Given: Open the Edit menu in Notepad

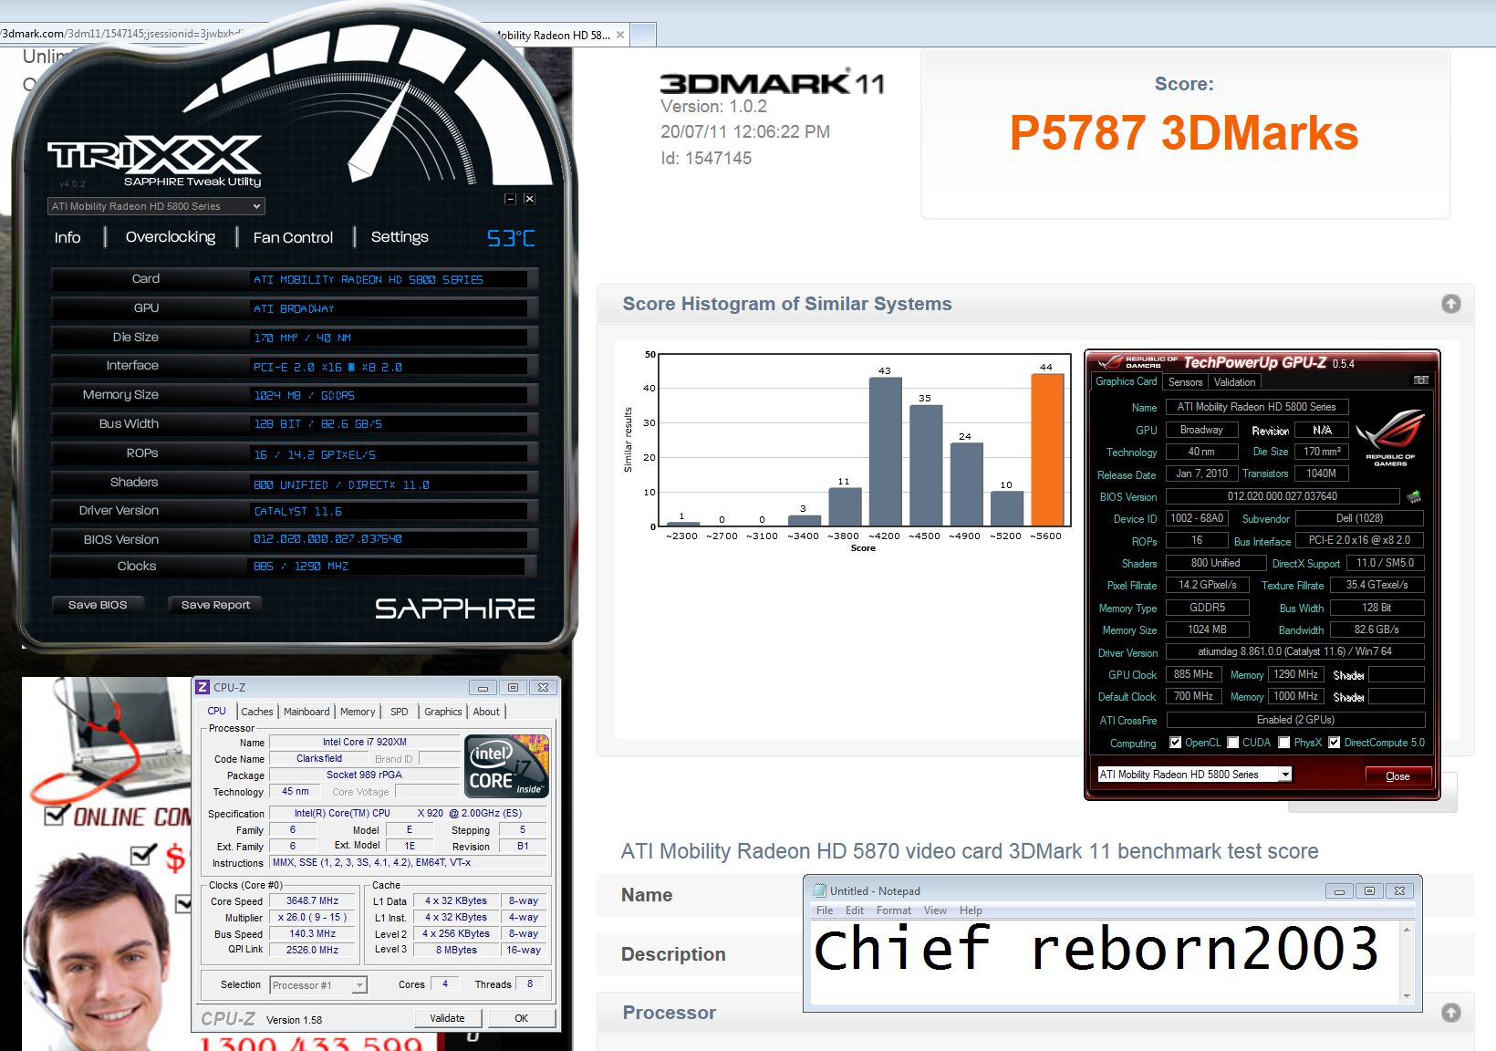Looking at the screenshot, I should [x=855, y=911].
